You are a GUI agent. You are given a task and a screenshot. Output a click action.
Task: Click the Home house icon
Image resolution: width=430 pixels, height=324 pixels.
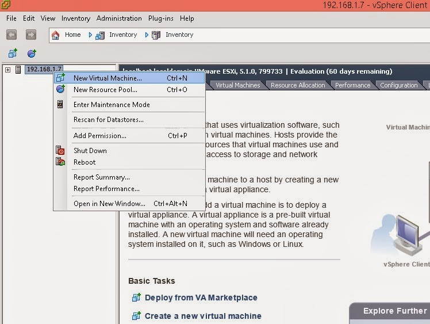coord(56,35)
